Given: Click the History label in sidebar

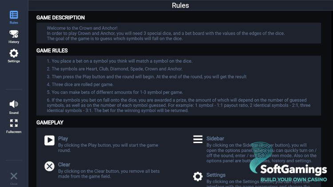Looking at the screenshot, I should pos(14,42).
